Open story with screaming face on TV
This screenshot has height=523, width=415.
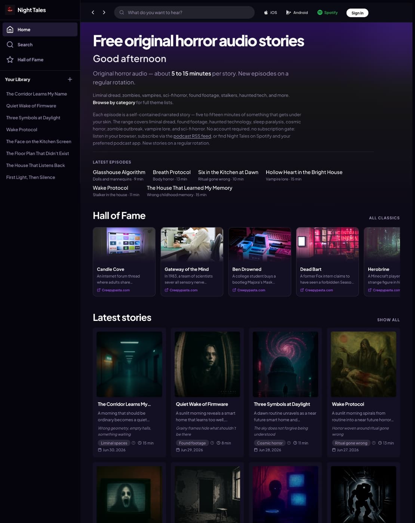[x=129, y=494]
